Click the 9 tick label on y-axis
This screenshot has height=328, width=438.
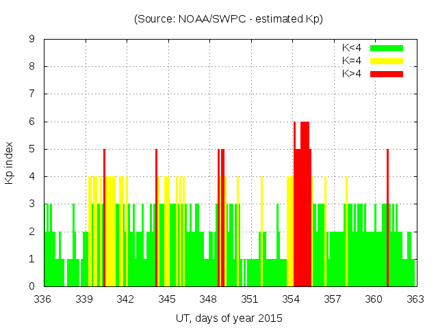click(x=32, y=39)
